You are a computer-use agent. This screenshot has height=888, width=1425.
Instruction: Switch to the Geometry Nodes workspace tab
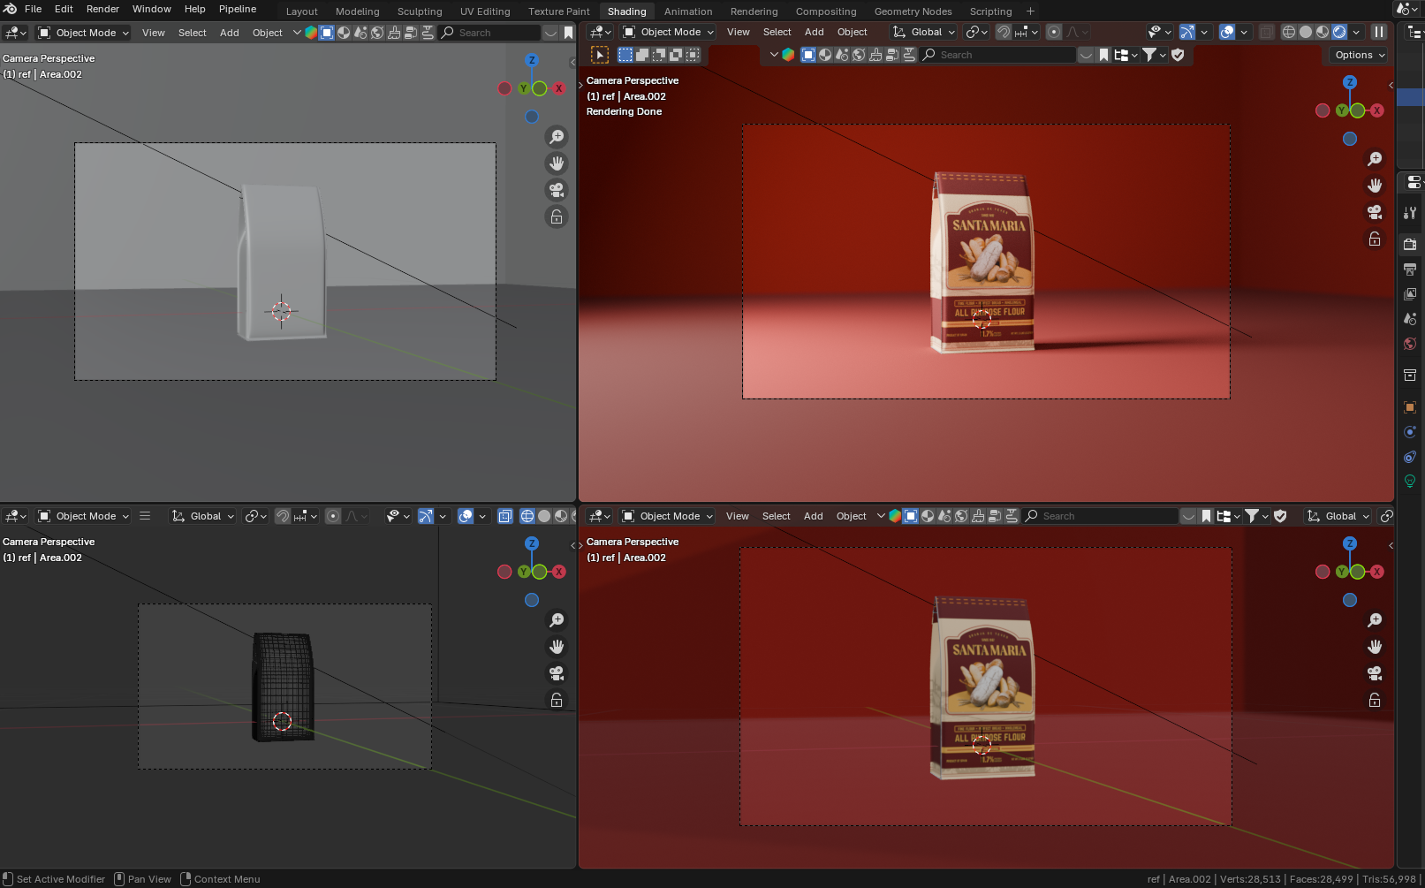pos(913,11)
